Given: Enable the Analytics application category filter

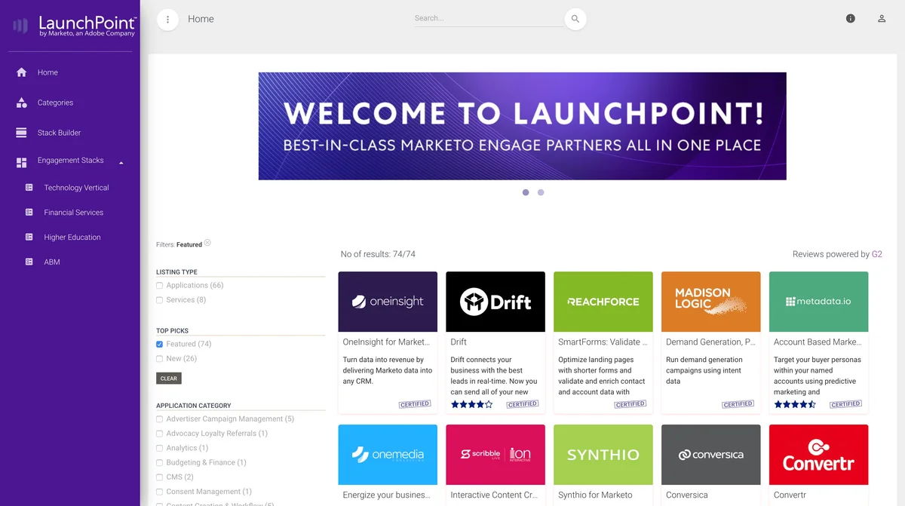Looking at the screenshot, I should (159, 448).
